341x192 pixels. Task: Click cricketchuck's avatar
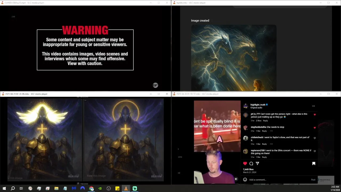point(245,138)
